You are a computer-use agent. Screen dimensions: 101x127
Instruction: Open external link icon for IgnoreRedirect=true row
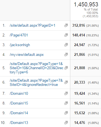[x=66, y=82]
